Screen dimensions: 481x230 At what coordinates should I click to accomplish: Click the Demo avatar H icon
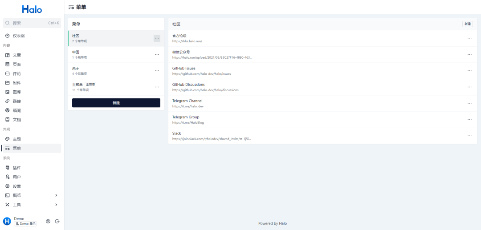[x=7, y=222]
